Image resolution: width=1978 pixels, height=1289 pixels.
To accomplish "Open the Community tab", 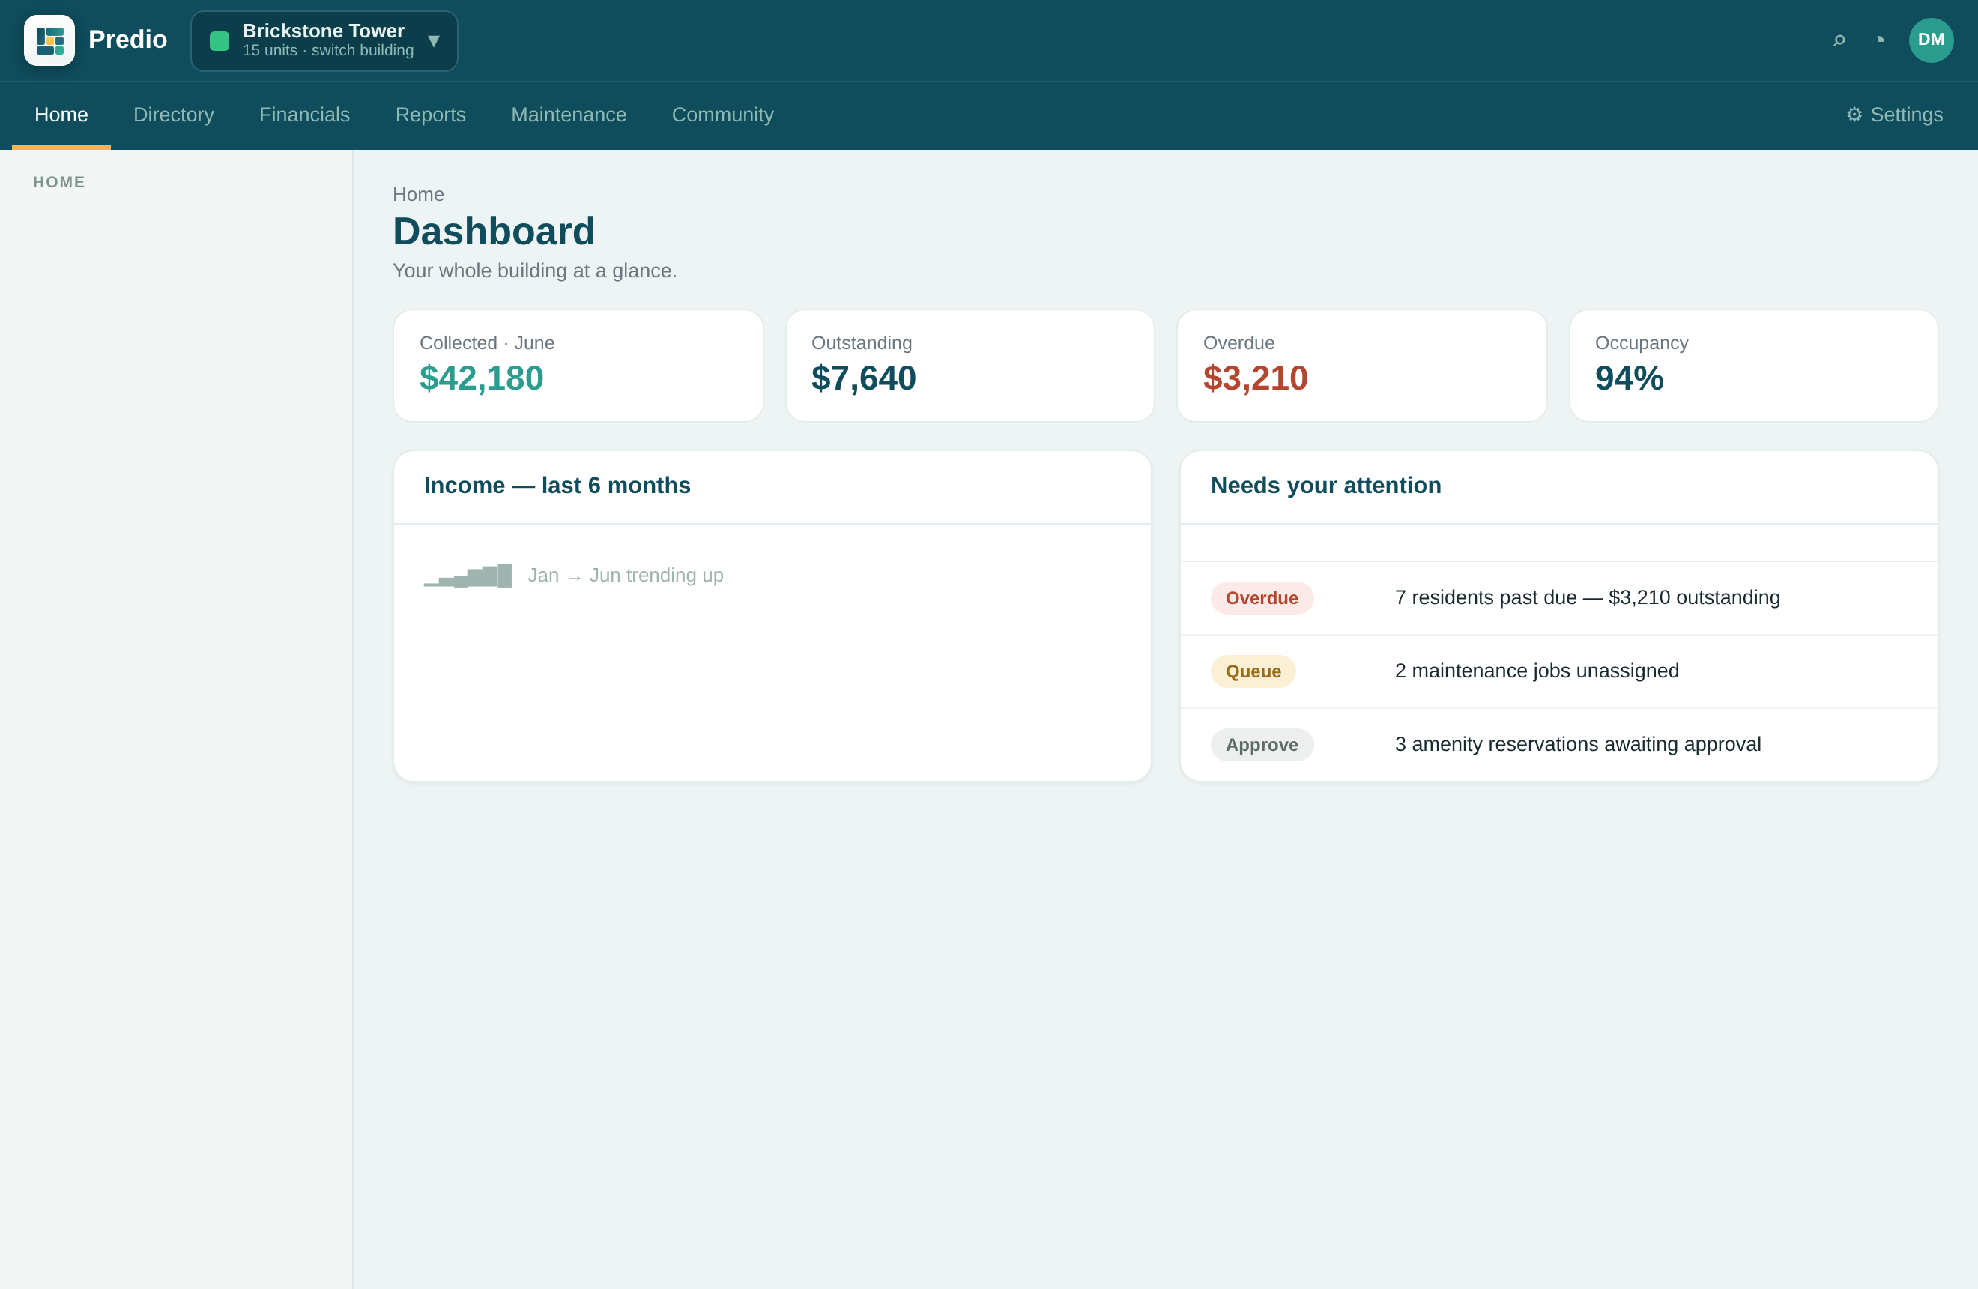I will coord(722,115).
